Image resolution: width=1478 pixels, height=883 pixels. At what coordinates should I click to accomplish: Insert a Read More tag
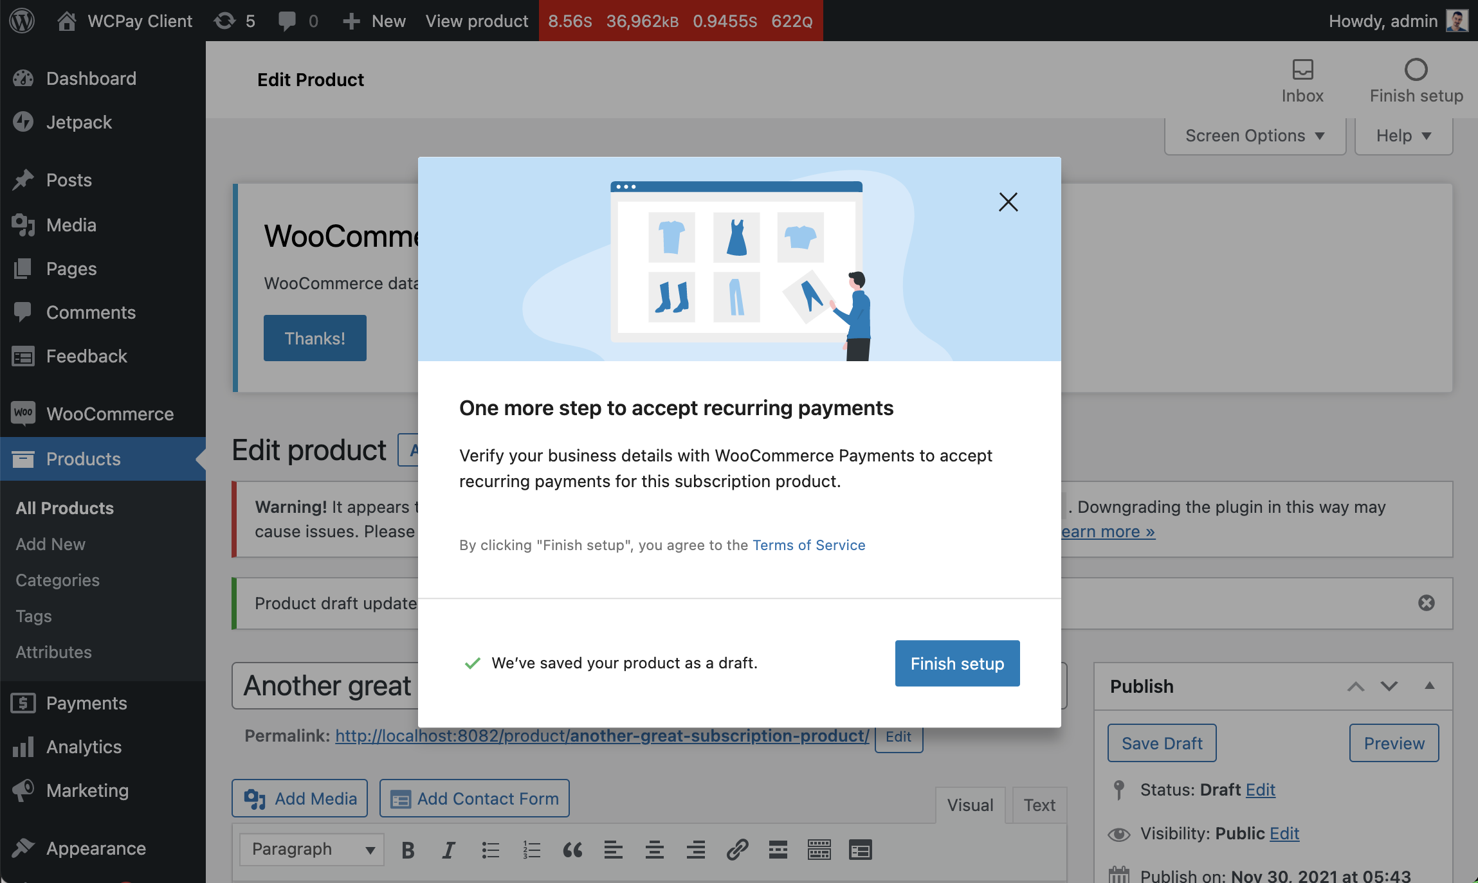click(778, 850)
